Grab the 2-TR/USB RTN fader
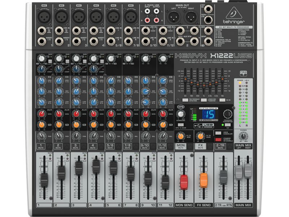Image resolution: width=289 pixels, height=217 pixels. (x=224, y=177)
